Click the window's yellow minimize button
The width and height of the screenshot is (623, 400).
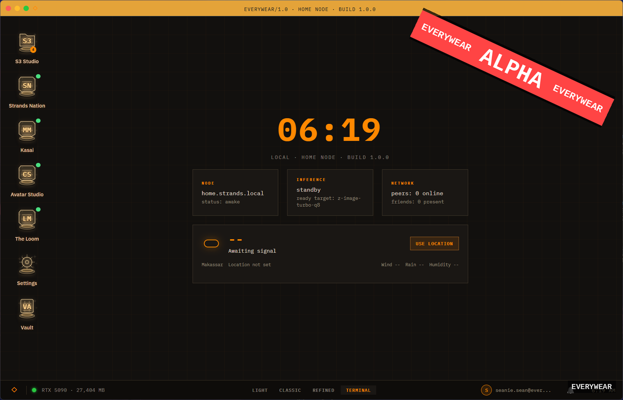tap(17, 8)
